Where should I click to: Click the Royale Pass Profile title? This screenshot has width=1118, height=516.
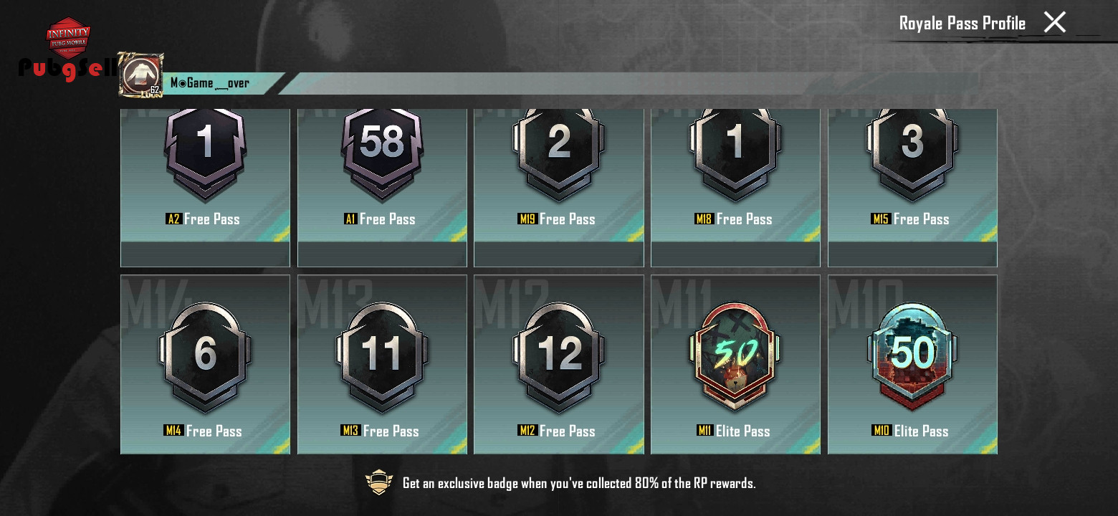click(x=962, y=23)
